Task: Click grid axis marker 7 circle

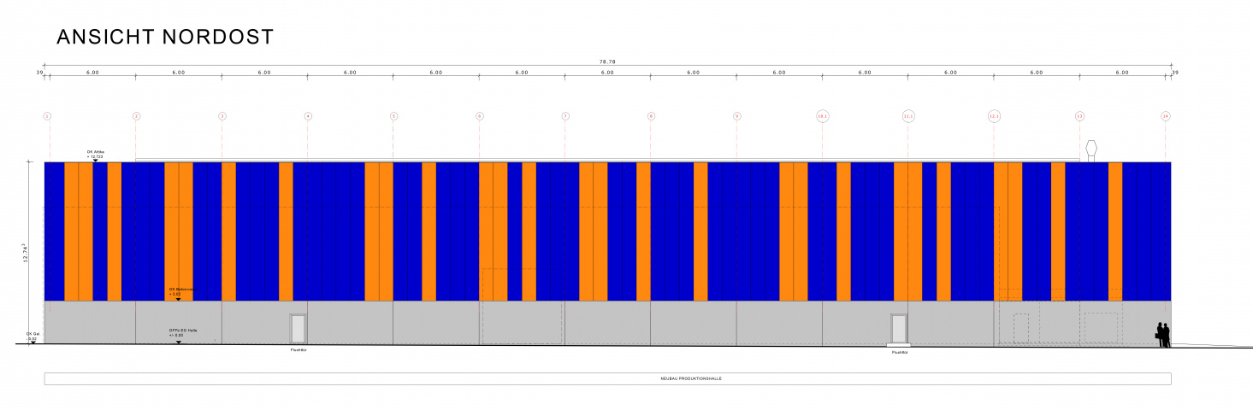Action: [565, 115]
